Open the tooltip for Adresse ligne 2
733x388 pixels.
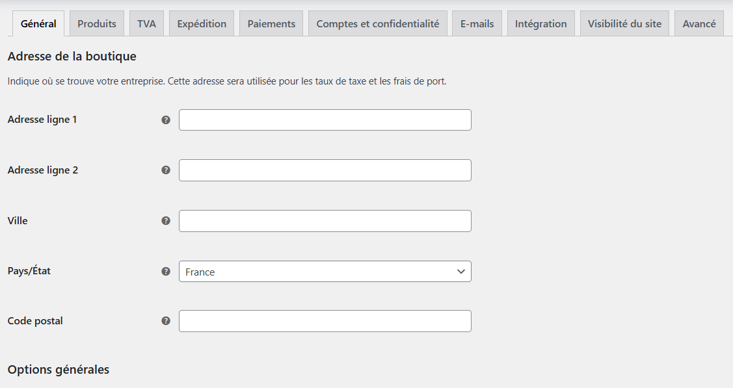pos(167,170)
